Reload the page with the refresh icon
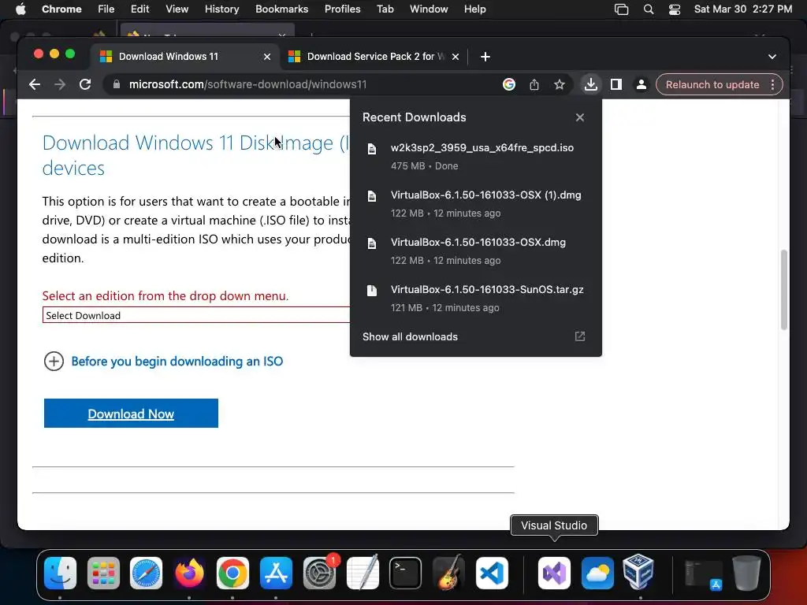This screenshot has height=605, width=807. click(x=85, y=84)
